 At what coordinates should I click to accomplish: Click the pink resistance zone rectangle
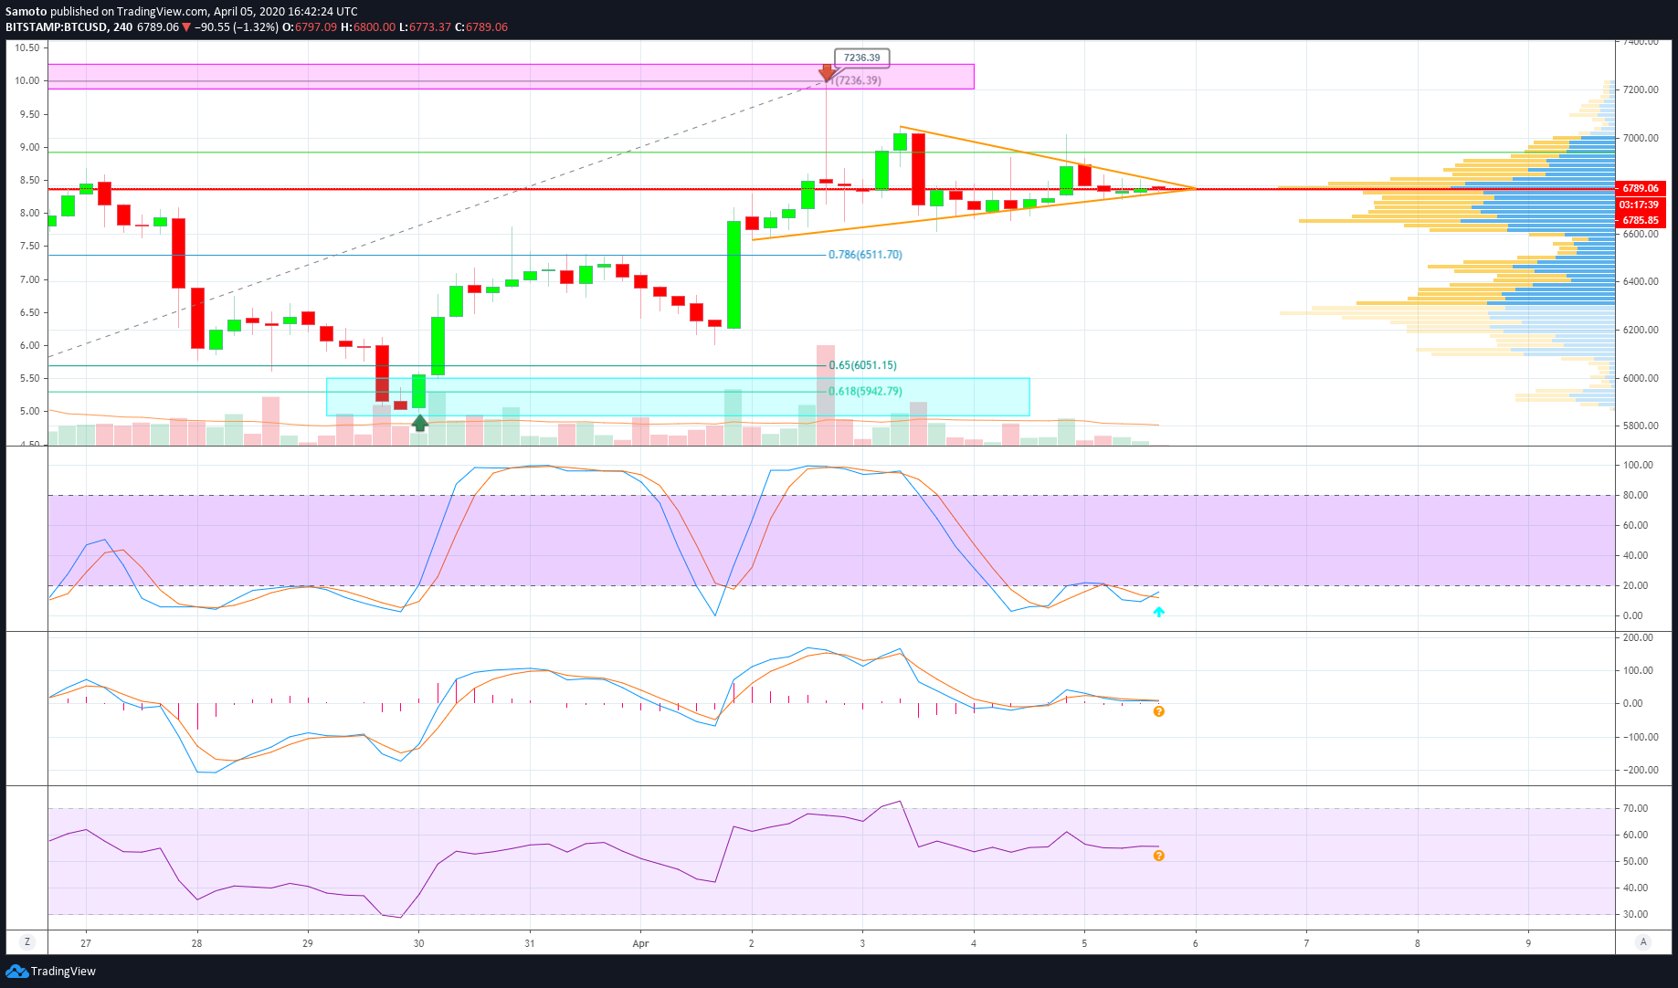click(x=511, y=76)
